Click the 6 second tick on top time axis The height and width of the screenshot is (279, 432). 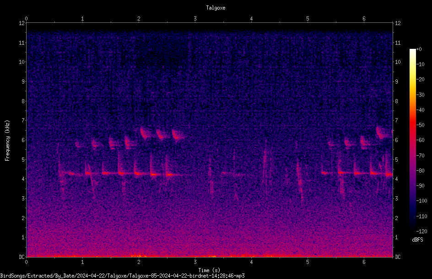pos(364,19)
